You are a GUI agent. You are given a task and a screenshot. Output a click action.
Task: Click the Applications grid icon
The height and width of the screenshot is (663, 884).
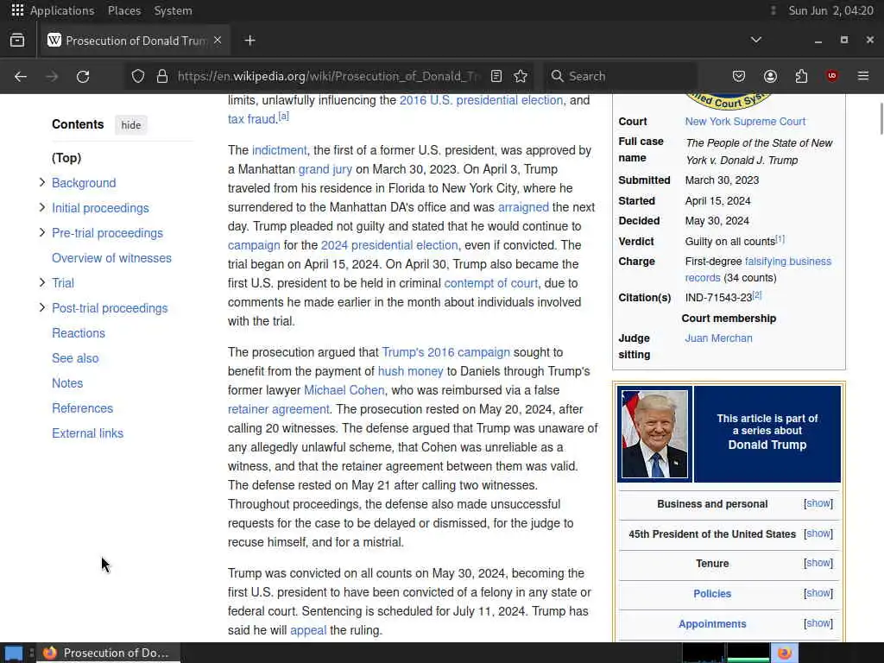[17, 10]
